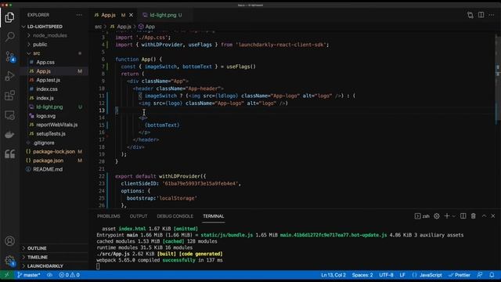Kill the terminal with trash icon
The width and height of the screenshot is (501, 282).
(473, 216)
